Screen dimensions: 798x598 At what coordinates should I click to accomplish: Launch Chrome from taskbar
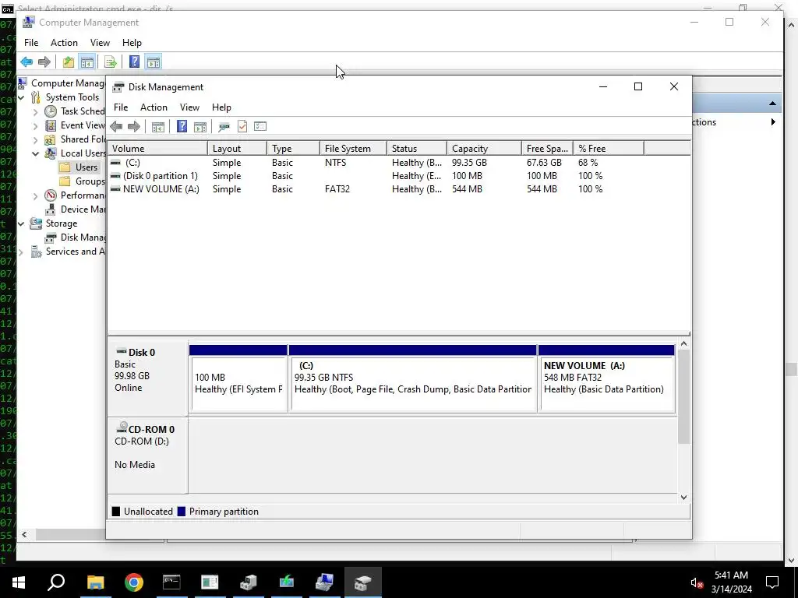pos(134,582)
